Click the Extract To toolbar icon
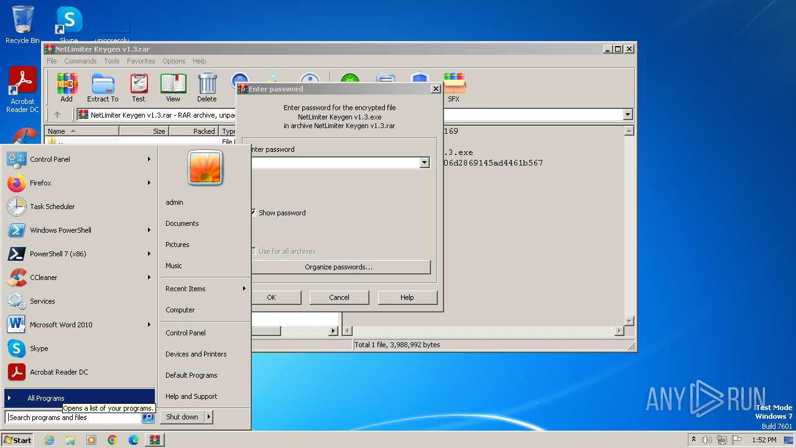The width and height of the screenshot is (796, 448). (x=103, y=88)
